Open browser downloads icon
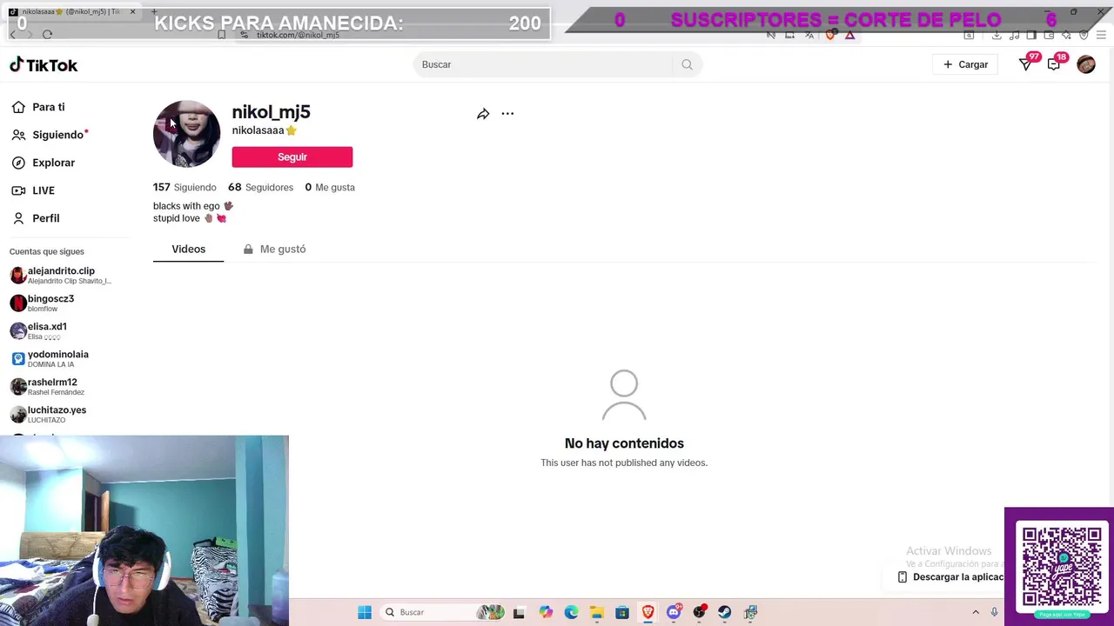The image size is (1114, 626). (x=997, y=35)
